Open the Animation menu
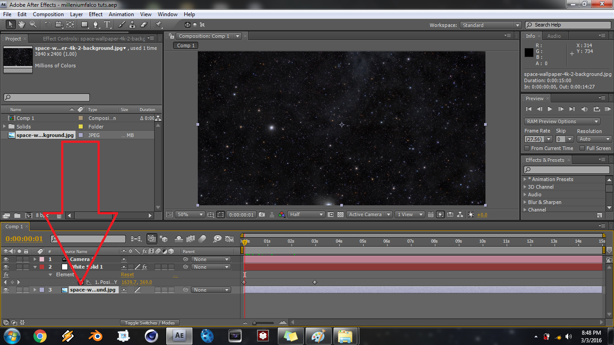 [x=121, y=14]
